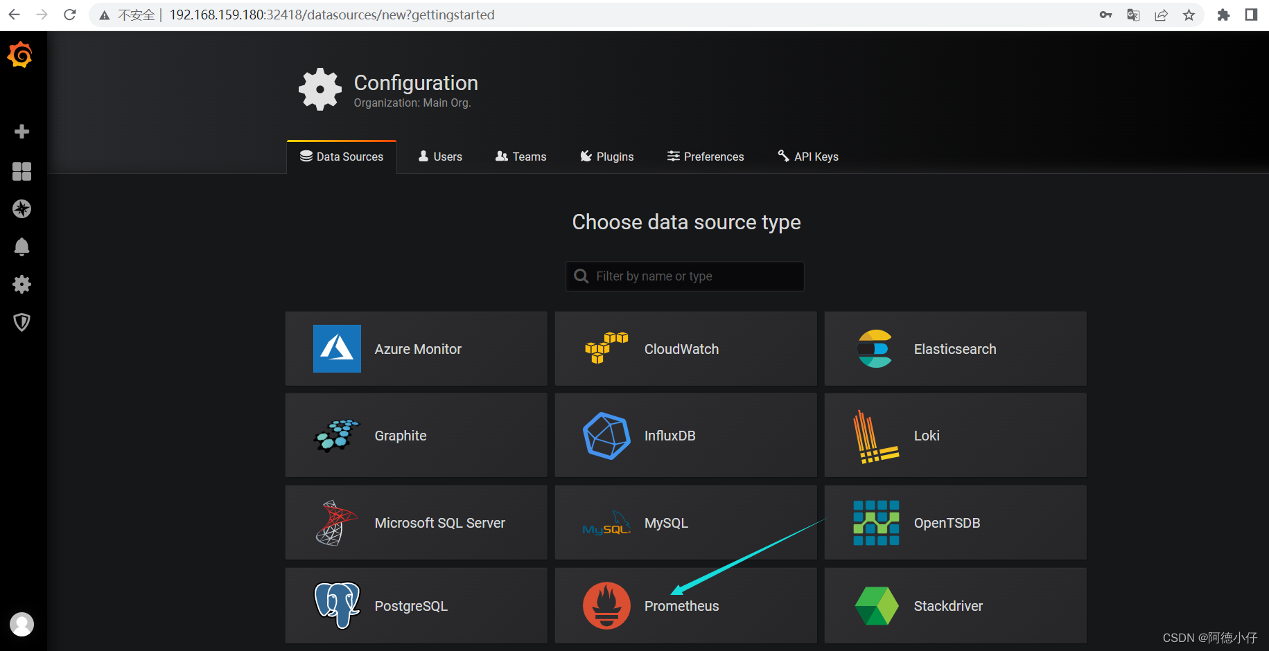
Task: Click the large Configuration gear header icon
Action: [x=320, y=89]
